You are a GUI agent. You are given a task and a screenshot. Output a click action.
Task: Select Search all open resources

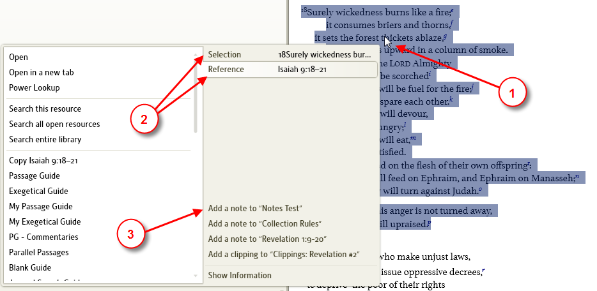[x=54, y=124]
